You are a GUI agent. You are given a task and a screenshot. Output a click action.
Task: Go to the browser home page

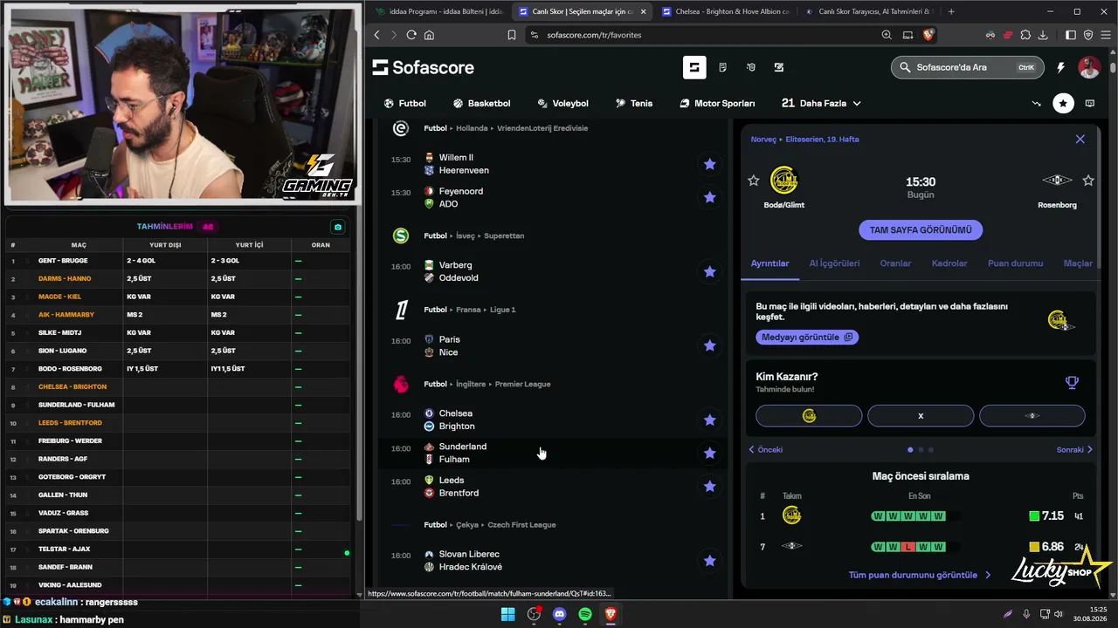point(429,35)
